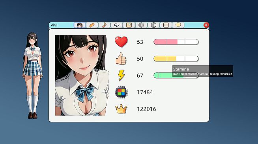
Task: Close the Vivi panel with red X
Action: click(206, 25)
